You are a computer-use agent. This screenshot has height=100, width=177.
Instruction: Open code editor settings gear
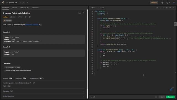point(170,8)
